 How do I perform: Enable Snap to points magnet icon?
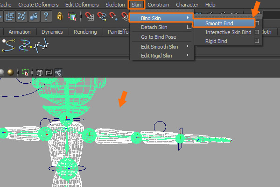pos(113,16)
